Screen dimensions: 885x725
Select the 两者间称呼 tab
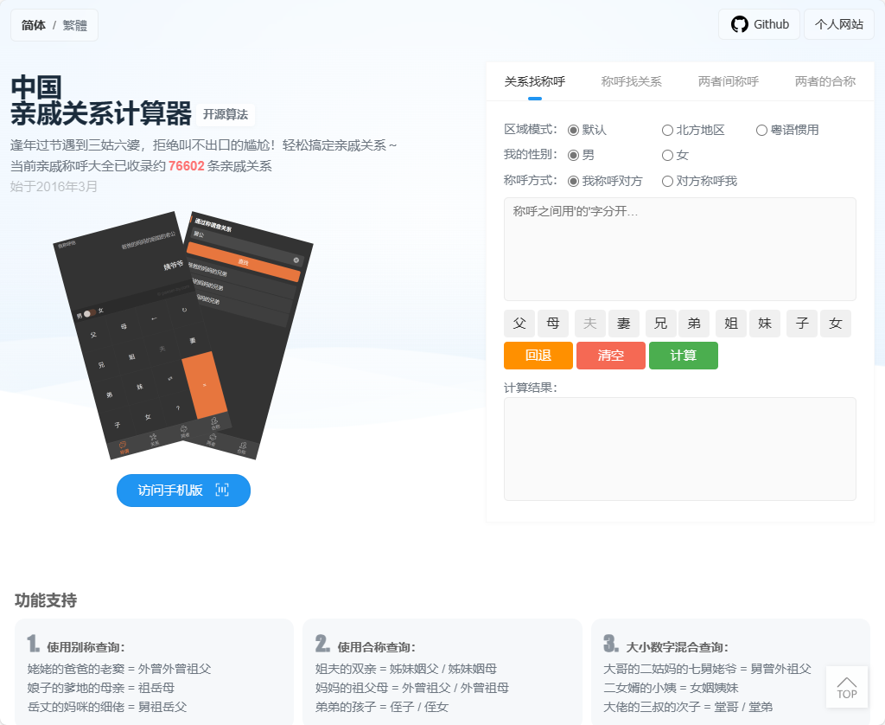[728, 81]
